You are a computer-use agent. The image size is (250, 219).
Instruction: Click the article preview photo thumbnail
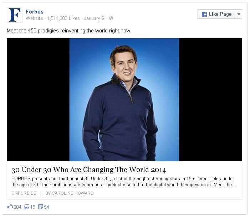pos(124,100)
